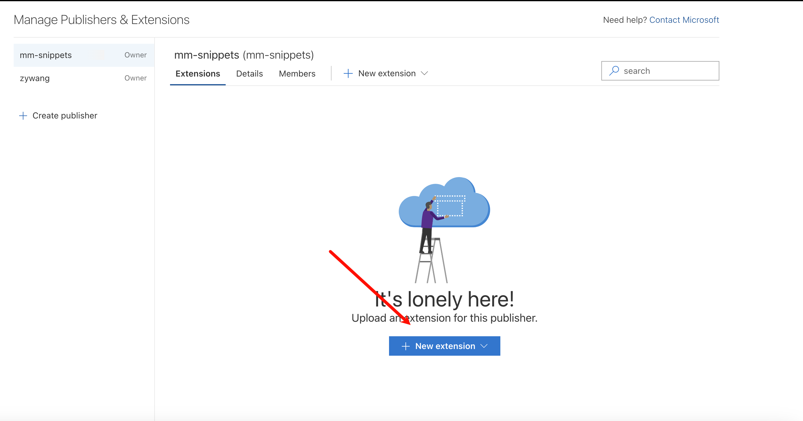Click the plus icon in blue New extension button

point(405,346)
